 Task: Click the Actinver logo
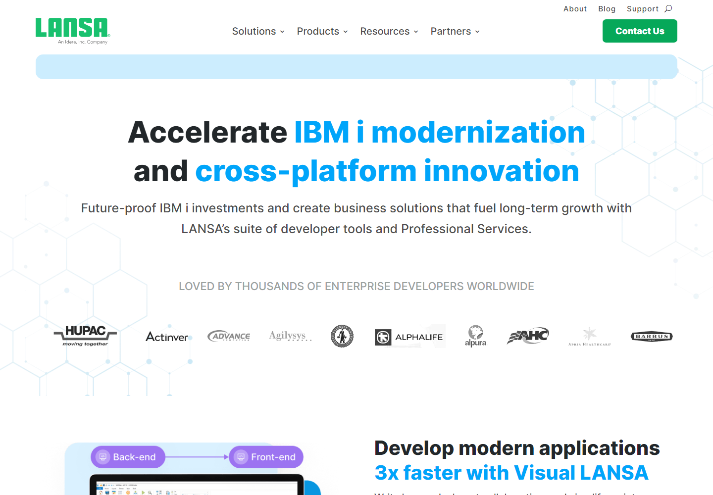tap(167, 337)
